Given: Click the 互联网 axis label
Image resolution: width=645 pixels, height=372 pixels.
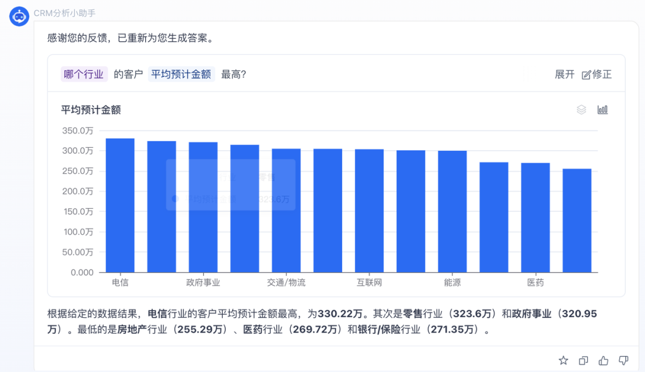Looking at the screenshot, I should coord(369,282).
